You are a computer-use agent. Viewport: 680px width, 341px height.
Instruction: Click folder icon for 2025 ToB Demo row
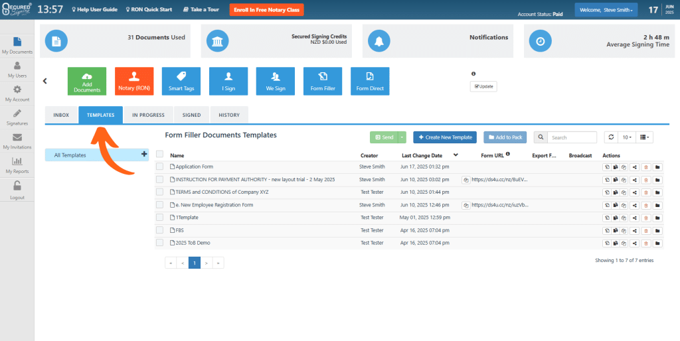coord(657,243)
